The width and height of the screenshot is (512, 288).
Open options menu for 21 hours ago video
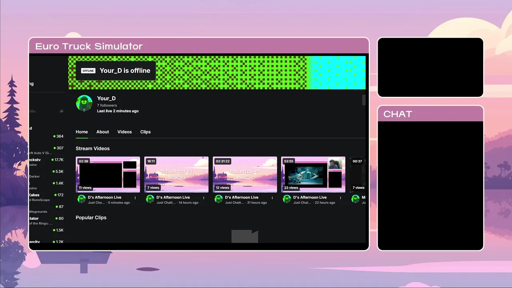click(x=272, y=198)
